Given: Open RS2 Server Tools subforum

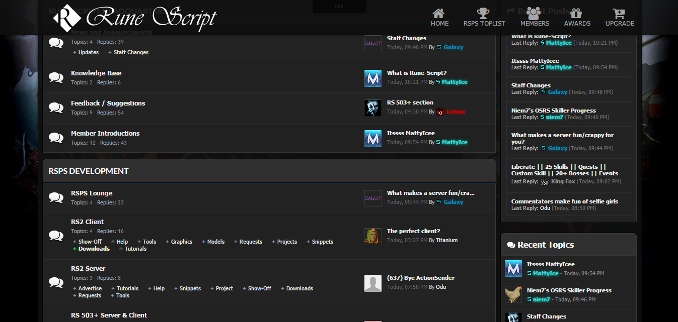Looking at the screenshot, I should pyautogui.click(x=123, y=295).
